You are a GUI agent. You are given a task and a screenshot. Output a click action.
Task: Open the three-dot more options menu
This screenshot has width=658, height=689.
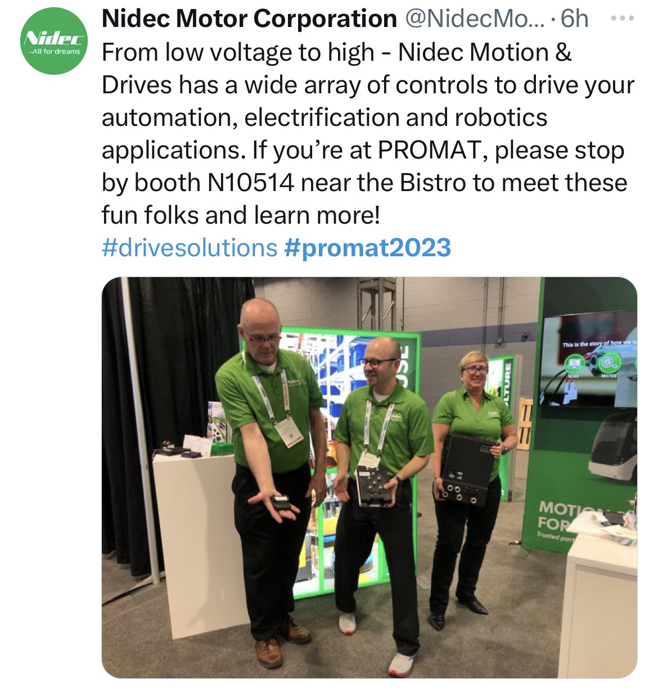coord(623,19)
